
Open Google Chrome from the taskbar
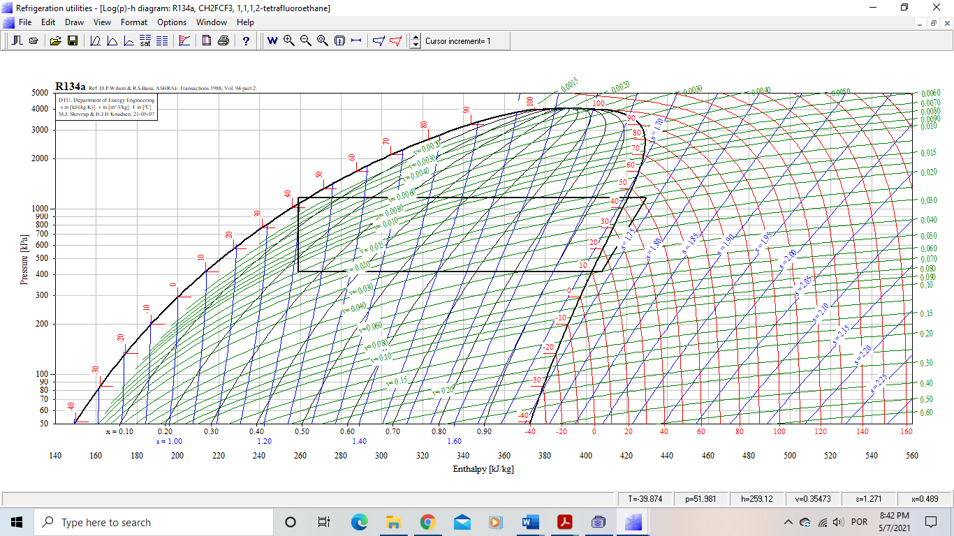[427, 522]
